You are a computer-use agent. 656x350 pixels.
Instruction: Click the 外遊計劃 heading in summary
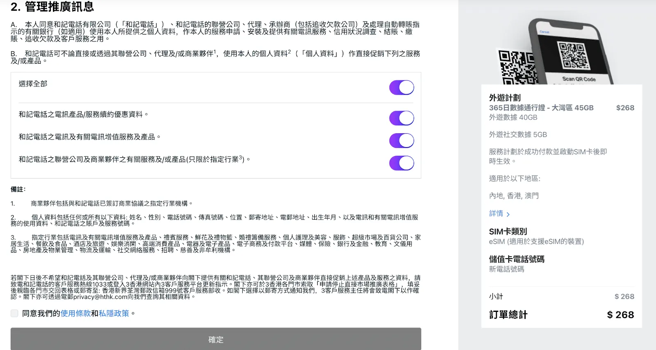click(505, 98)
